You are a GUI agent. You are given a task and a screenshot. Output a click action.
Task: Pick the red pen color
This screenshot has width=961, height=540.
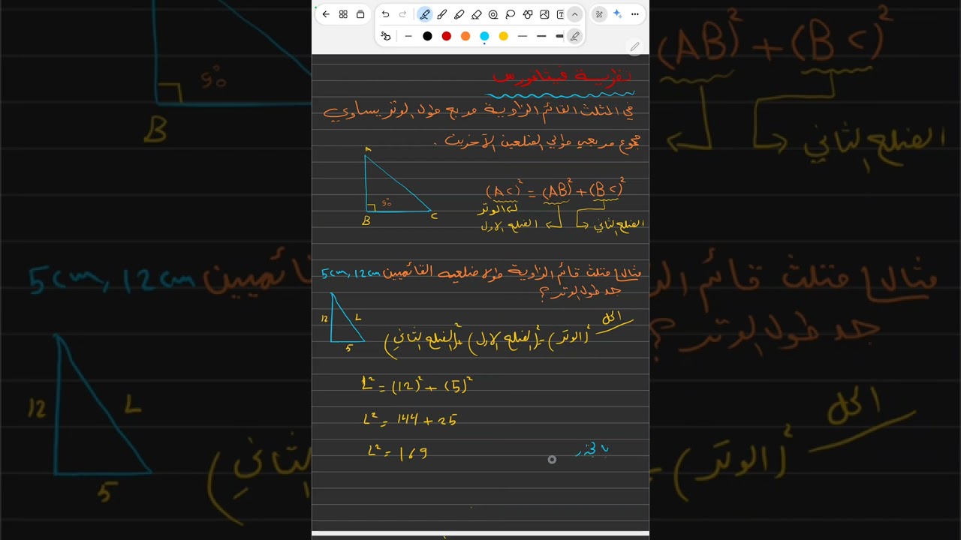[x=447, y=36]
